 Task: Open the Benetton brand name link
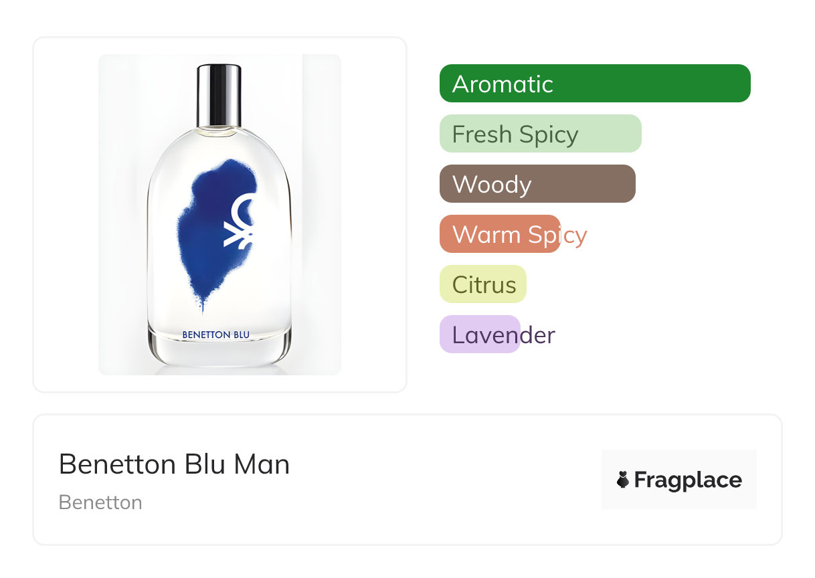(100, 502)
